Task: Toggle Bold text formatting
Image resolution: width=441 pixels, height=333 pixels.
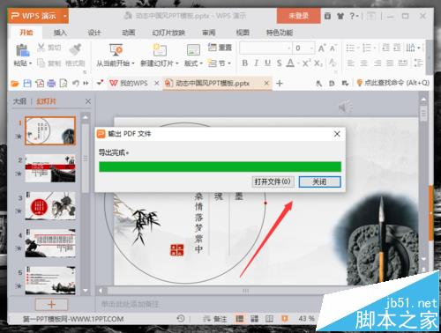Action: [x=244, y=63]
